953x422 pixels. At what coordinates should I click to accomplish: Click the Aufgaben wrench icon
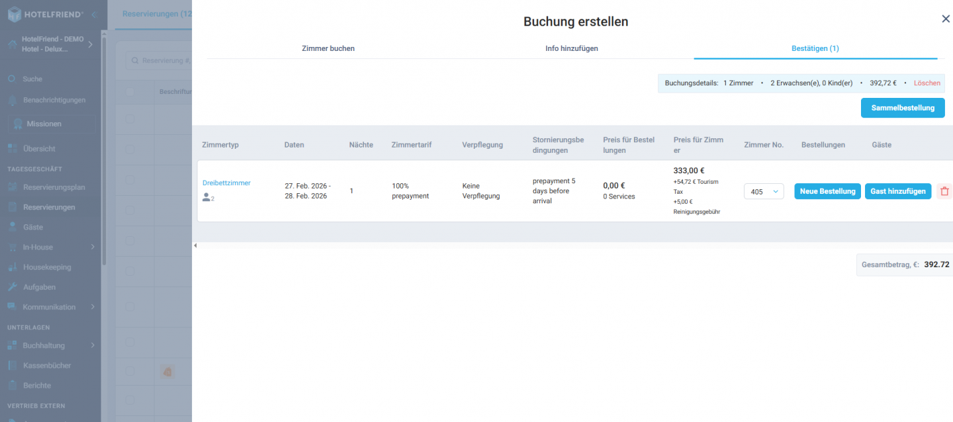pyautogui.click(x=12, y=287)
